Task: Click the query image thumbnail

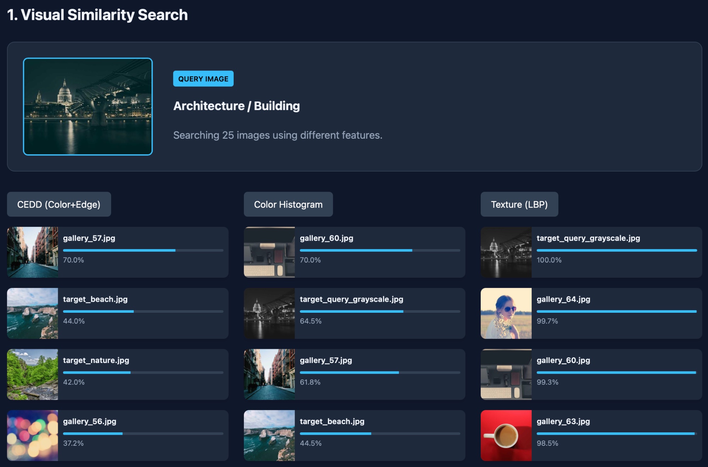Action: pyautogui.click(x=88, y=106)
